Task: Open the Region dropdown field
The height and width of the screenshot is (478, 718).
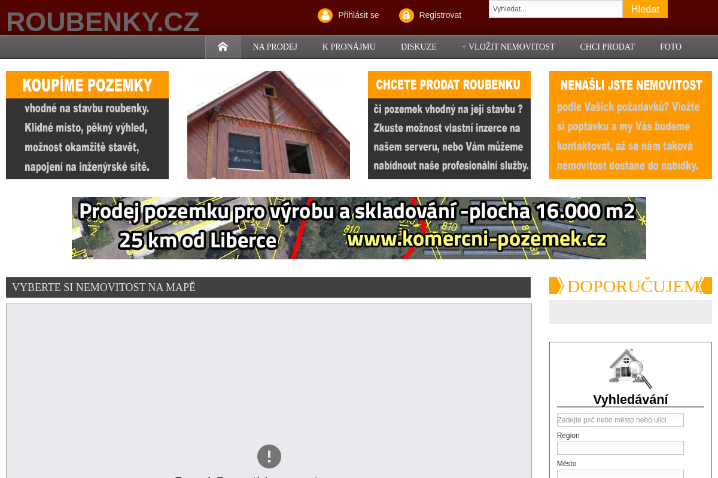Action: [620, 448]
